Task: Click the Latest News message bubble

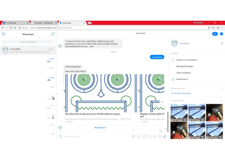Action: tap(157, 57)
